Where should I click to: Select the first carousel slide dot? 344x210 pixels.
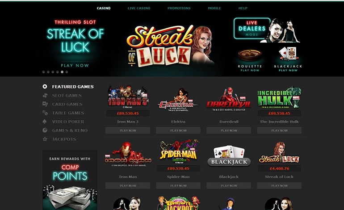[x=43, y=72]
